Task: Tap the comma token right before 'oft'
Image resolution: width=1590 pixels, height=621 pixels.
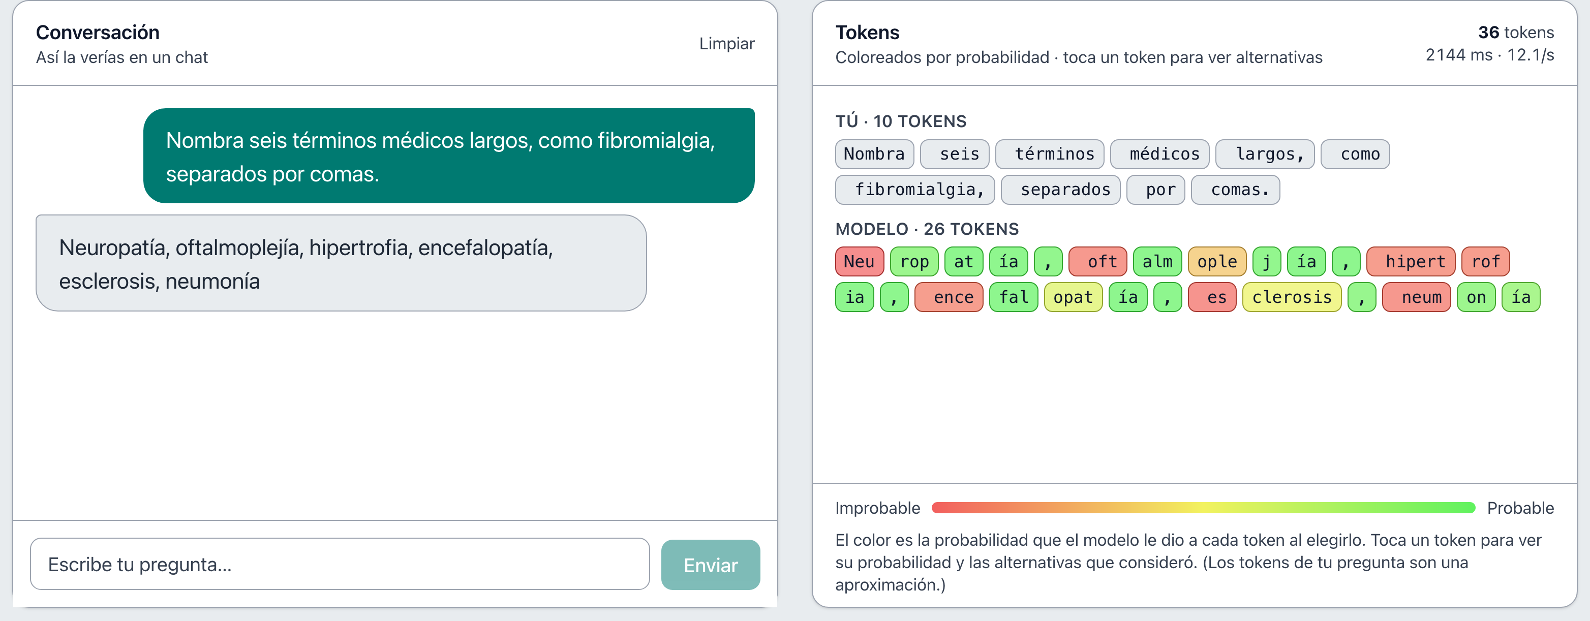Action: 1048,262
